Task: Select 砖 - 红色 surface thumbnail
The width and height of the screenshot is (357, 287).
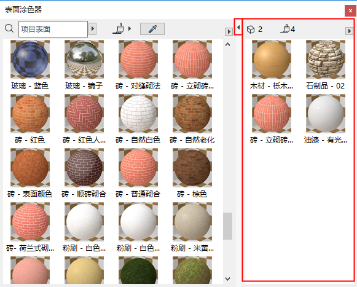Action: point(30,114)
